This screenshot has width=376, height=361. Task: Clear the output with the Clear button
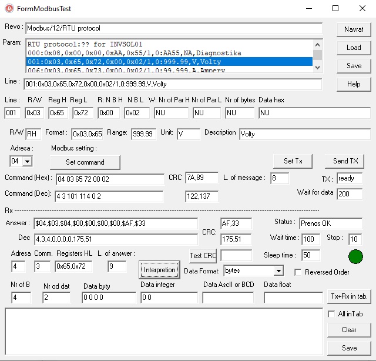[x=349, y=330]
